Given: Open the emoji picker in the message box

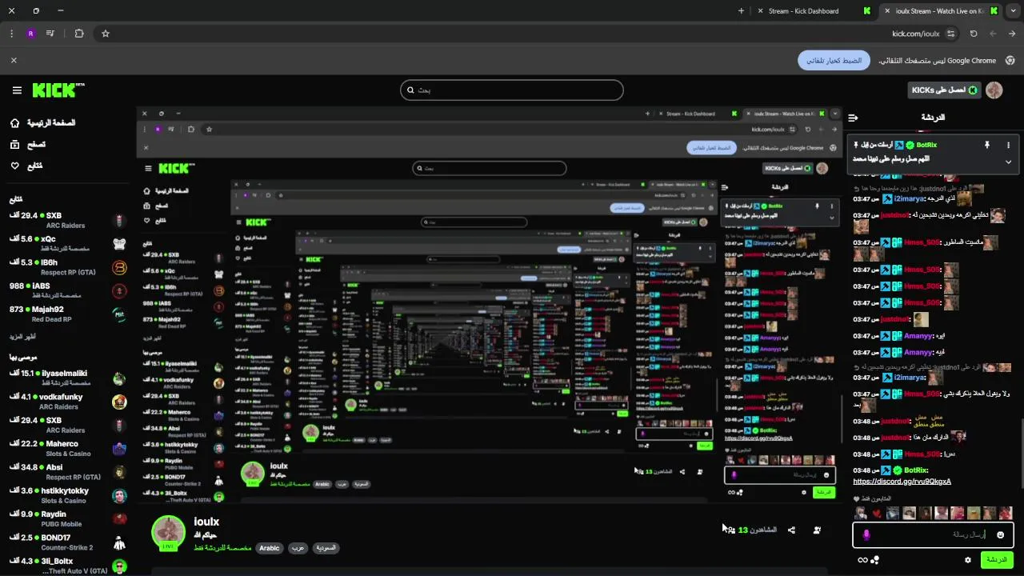Looking at the screenshot, I should coord(1000,534).
